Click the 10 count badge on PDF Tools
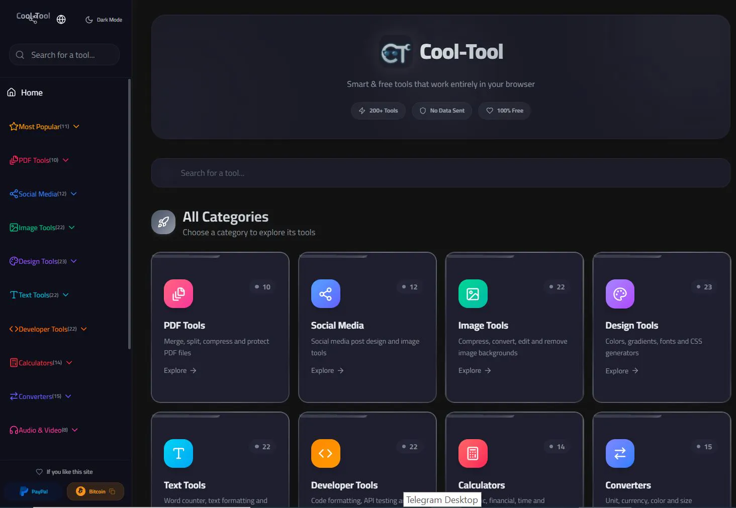736x508 pixels. [262, 287]
